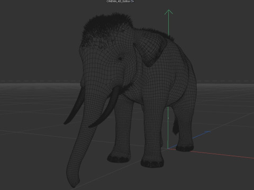Click the red X-axis line of gizmo
Screen dimensions: 254x190
211,154
